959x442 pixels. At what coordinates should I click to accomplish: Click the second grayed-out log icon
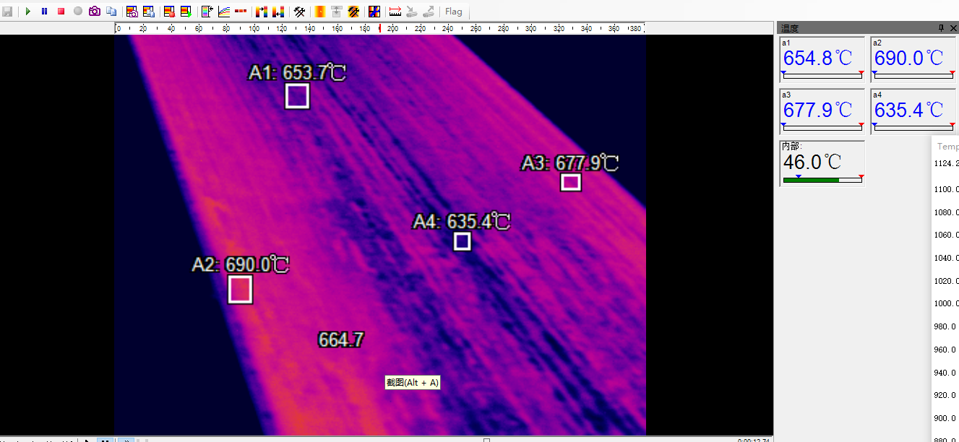click(x=429, y=12)
